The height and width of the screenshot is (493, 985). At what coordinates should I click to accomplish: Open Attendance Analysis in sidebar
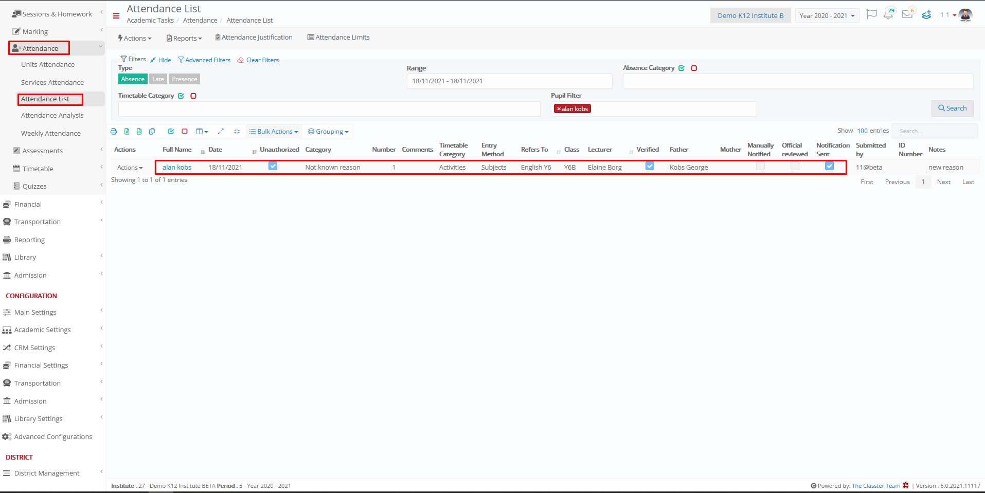[52, 116]
